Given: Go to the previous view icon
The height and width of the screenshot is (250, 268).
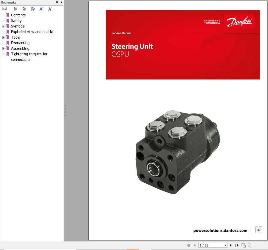Looking at the screenshot, I should pos(243,245).
